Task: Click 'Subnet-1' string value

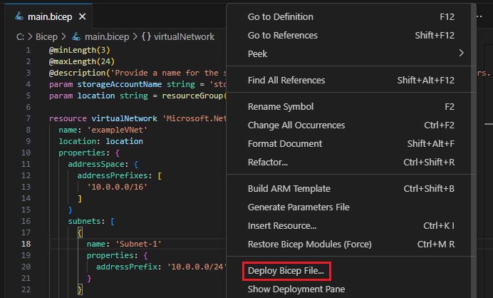Action: tap(139, 244)
